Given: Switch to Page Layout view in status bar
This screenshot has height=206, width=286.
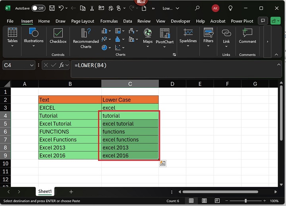Looking at the screenshot, I should pos(204,201).
